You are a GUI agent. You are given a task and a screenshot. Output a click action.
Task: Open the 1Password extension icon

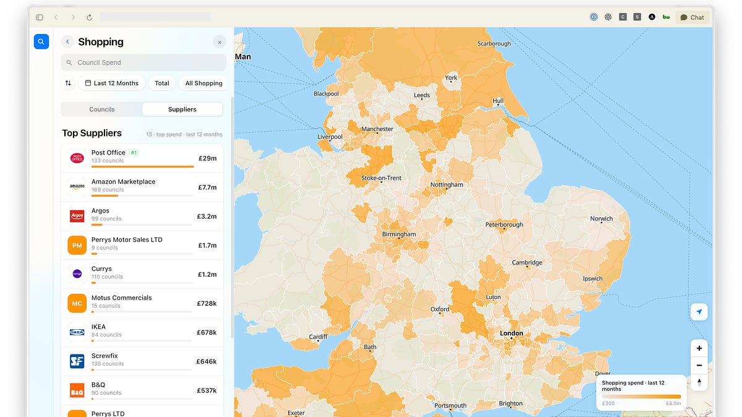[x=594, y=17]
